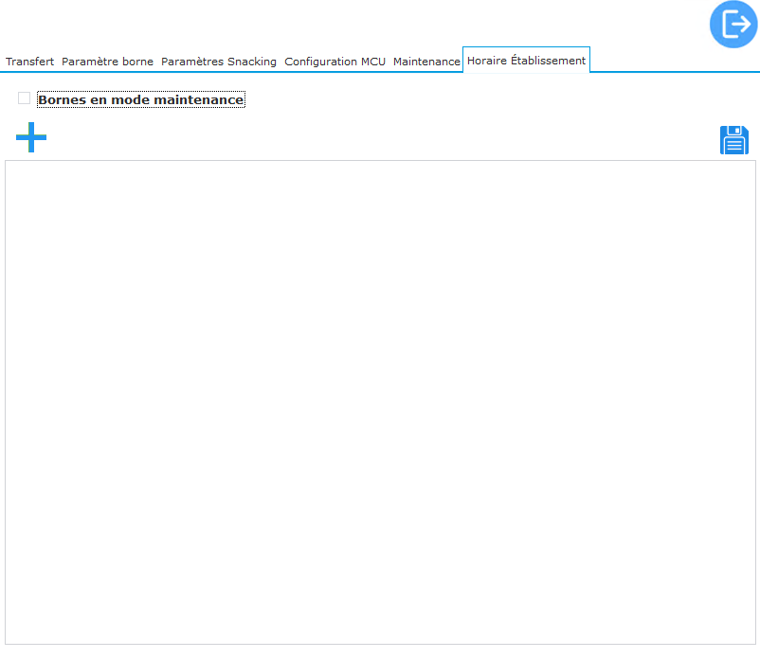Click the 'Bornes en mode maintenance' label

tap(140, 99)
